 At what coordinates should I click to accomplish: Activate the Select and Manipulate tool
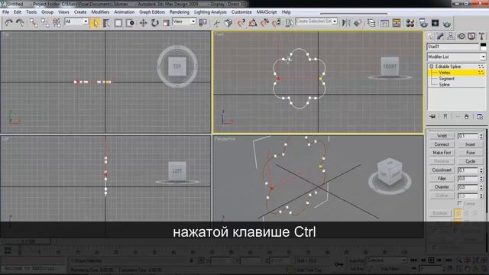[216, 23]
